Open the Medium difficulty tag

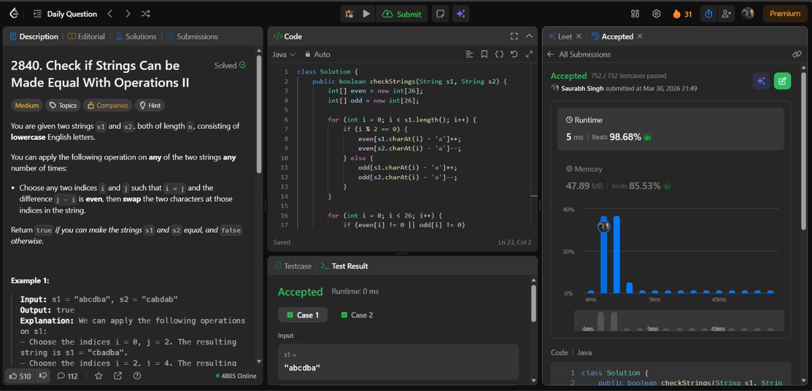(x=26, y=105)
